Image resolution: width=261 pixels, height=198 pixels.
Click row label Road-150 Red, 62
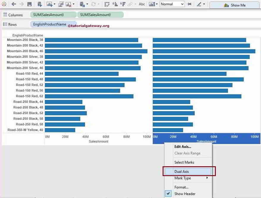pyautogui.click(x=29, y=96)
